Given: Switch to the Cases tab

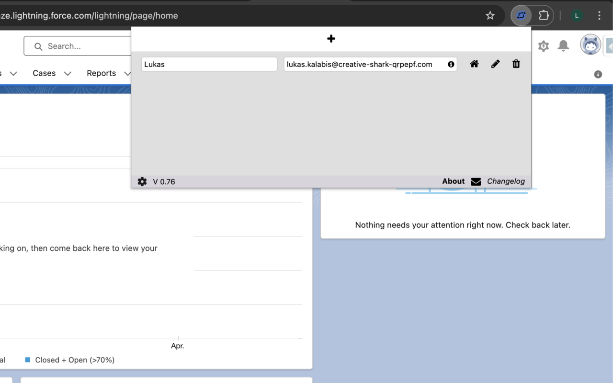Looking at the screenshot, I should (44, 73).
